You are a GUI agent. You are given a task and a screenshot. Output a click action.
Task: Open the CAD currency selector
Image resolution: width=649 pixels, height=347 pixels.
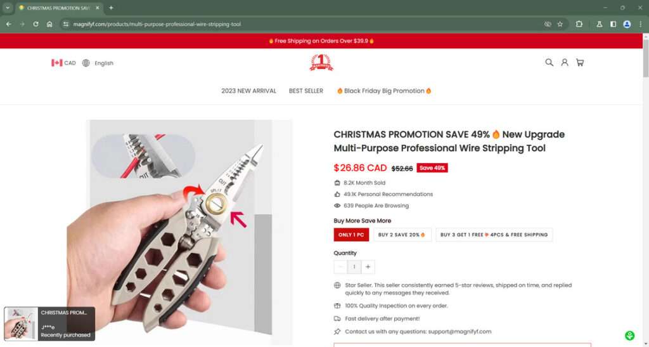[x=63, y=63]
